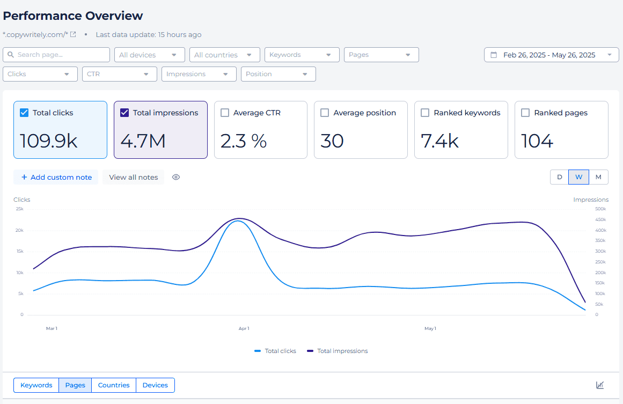Switch to the Countries tab
Screen dimensions: 623x404
pyautogui.click(x=113, y=385)
